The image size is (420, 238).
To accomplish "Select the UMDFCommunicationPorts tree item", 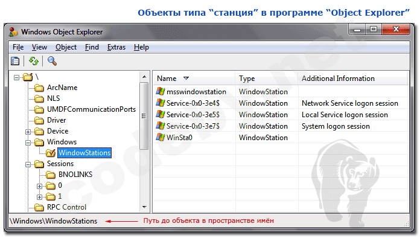I will coord(91,109).
